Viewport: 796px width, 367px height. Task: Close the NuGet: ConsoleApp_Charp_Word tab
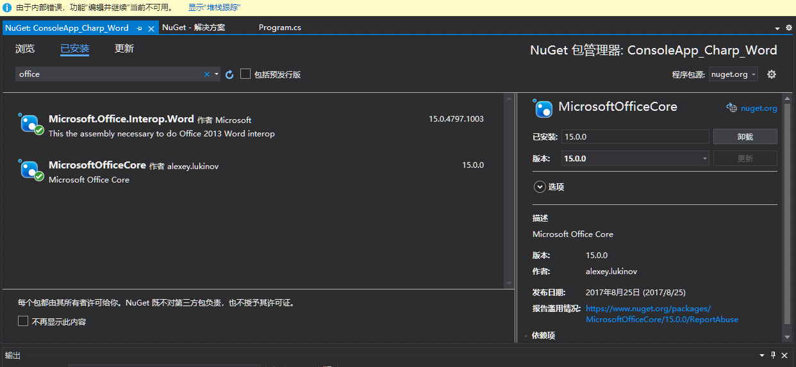(x=151, y=29)
